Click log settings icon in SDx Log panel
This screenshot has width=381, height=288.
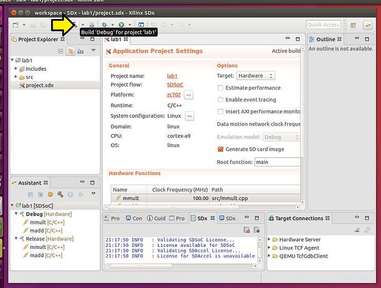pyautogui.click(x=256, y=230)
